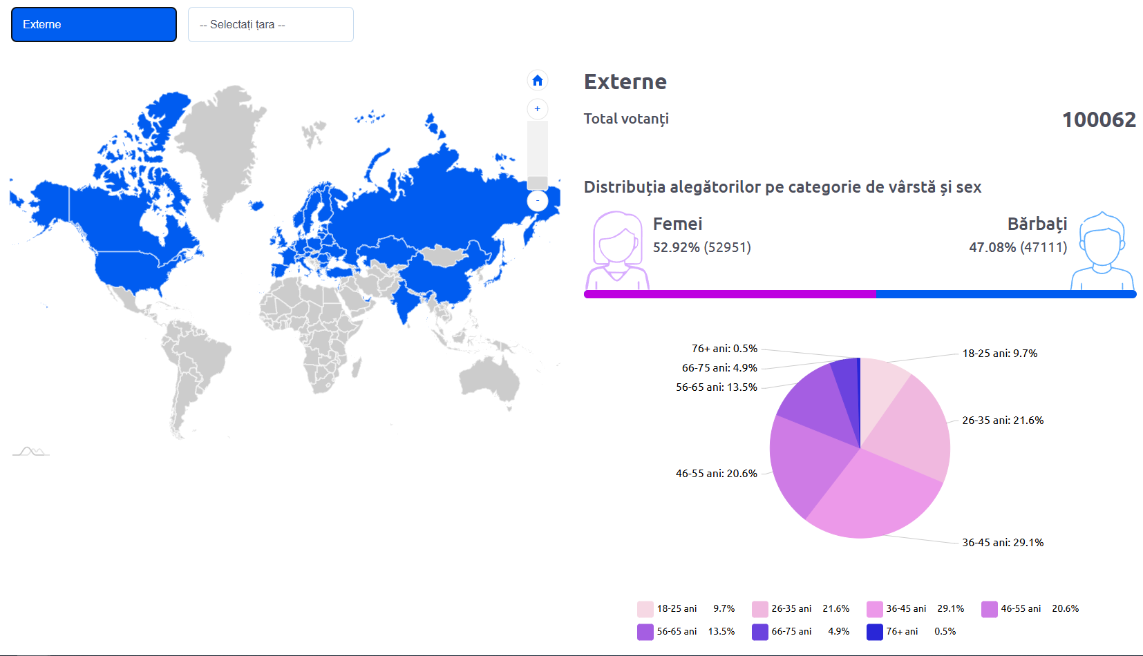The image size is (1143, 656).
Task: Click the pie label 26-35 ani: 21.6%
Action: (x=1003, y=421)
